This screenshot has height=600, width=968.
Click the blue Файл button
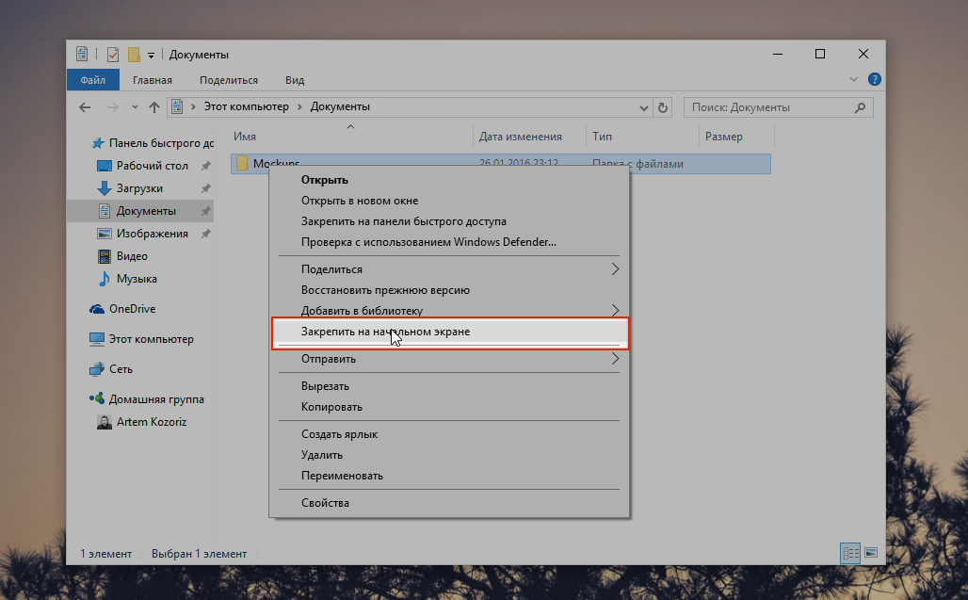click(93, 81)
